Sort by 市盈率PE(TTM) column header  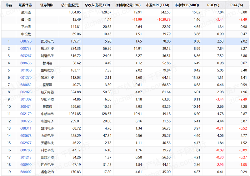pyautogui.click(x=157, y=5)
